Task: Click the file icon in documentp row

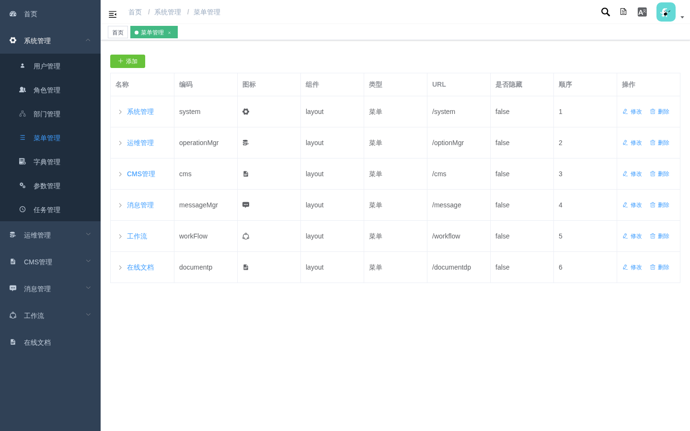Action: [x=246, y=267]
